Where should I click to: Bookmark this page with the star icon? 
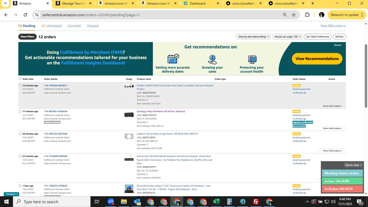point(294,15)
